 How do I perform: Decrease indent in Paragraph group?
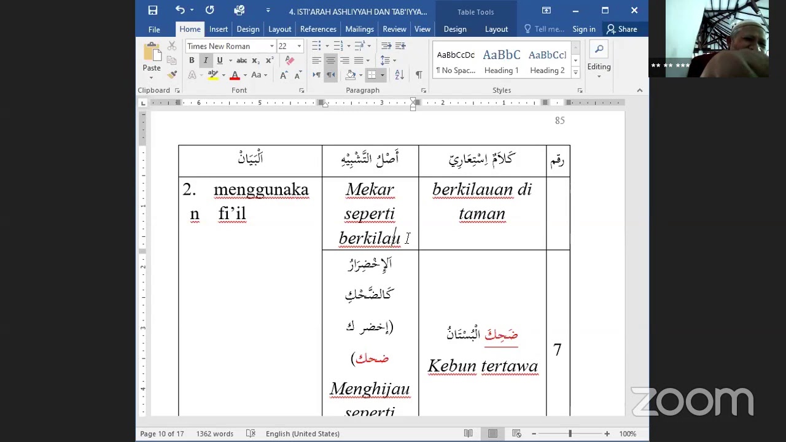(386, 46)
